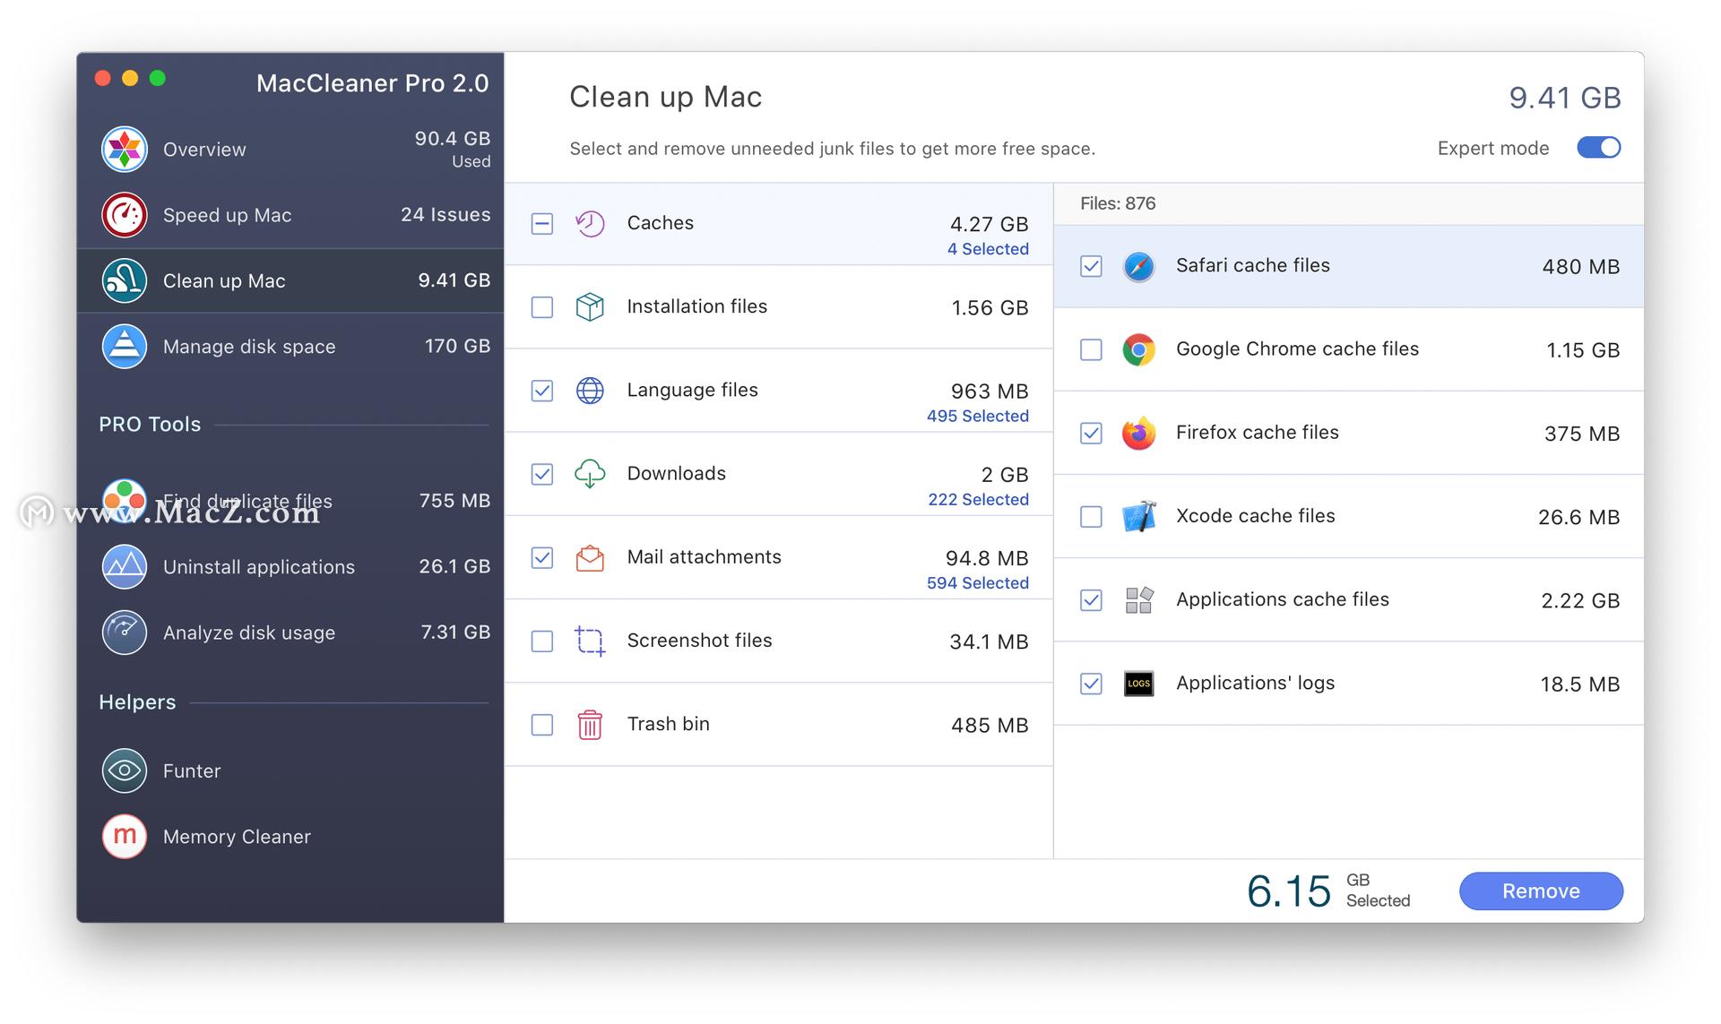
Task: Open the Memory Cleaner icon
Action: click(124, 836)
